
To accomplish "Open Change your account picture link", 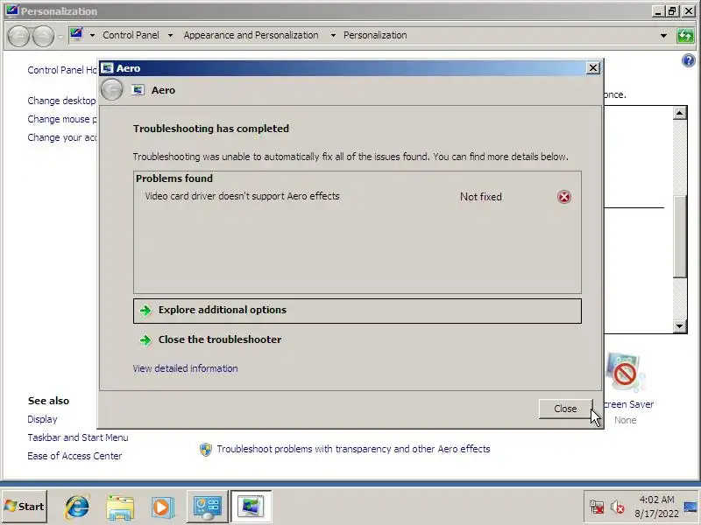I will pyautogui.click(x=62, y=137).
